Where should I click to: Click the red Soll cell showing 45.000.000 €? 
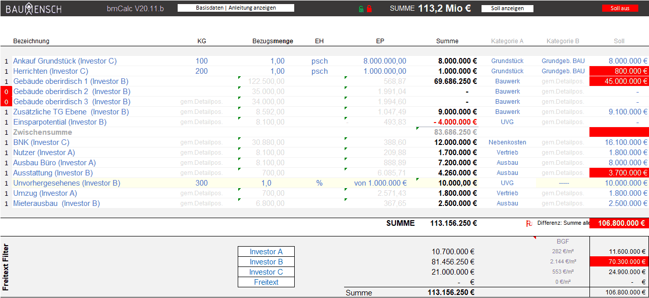[x=619, y=81]
